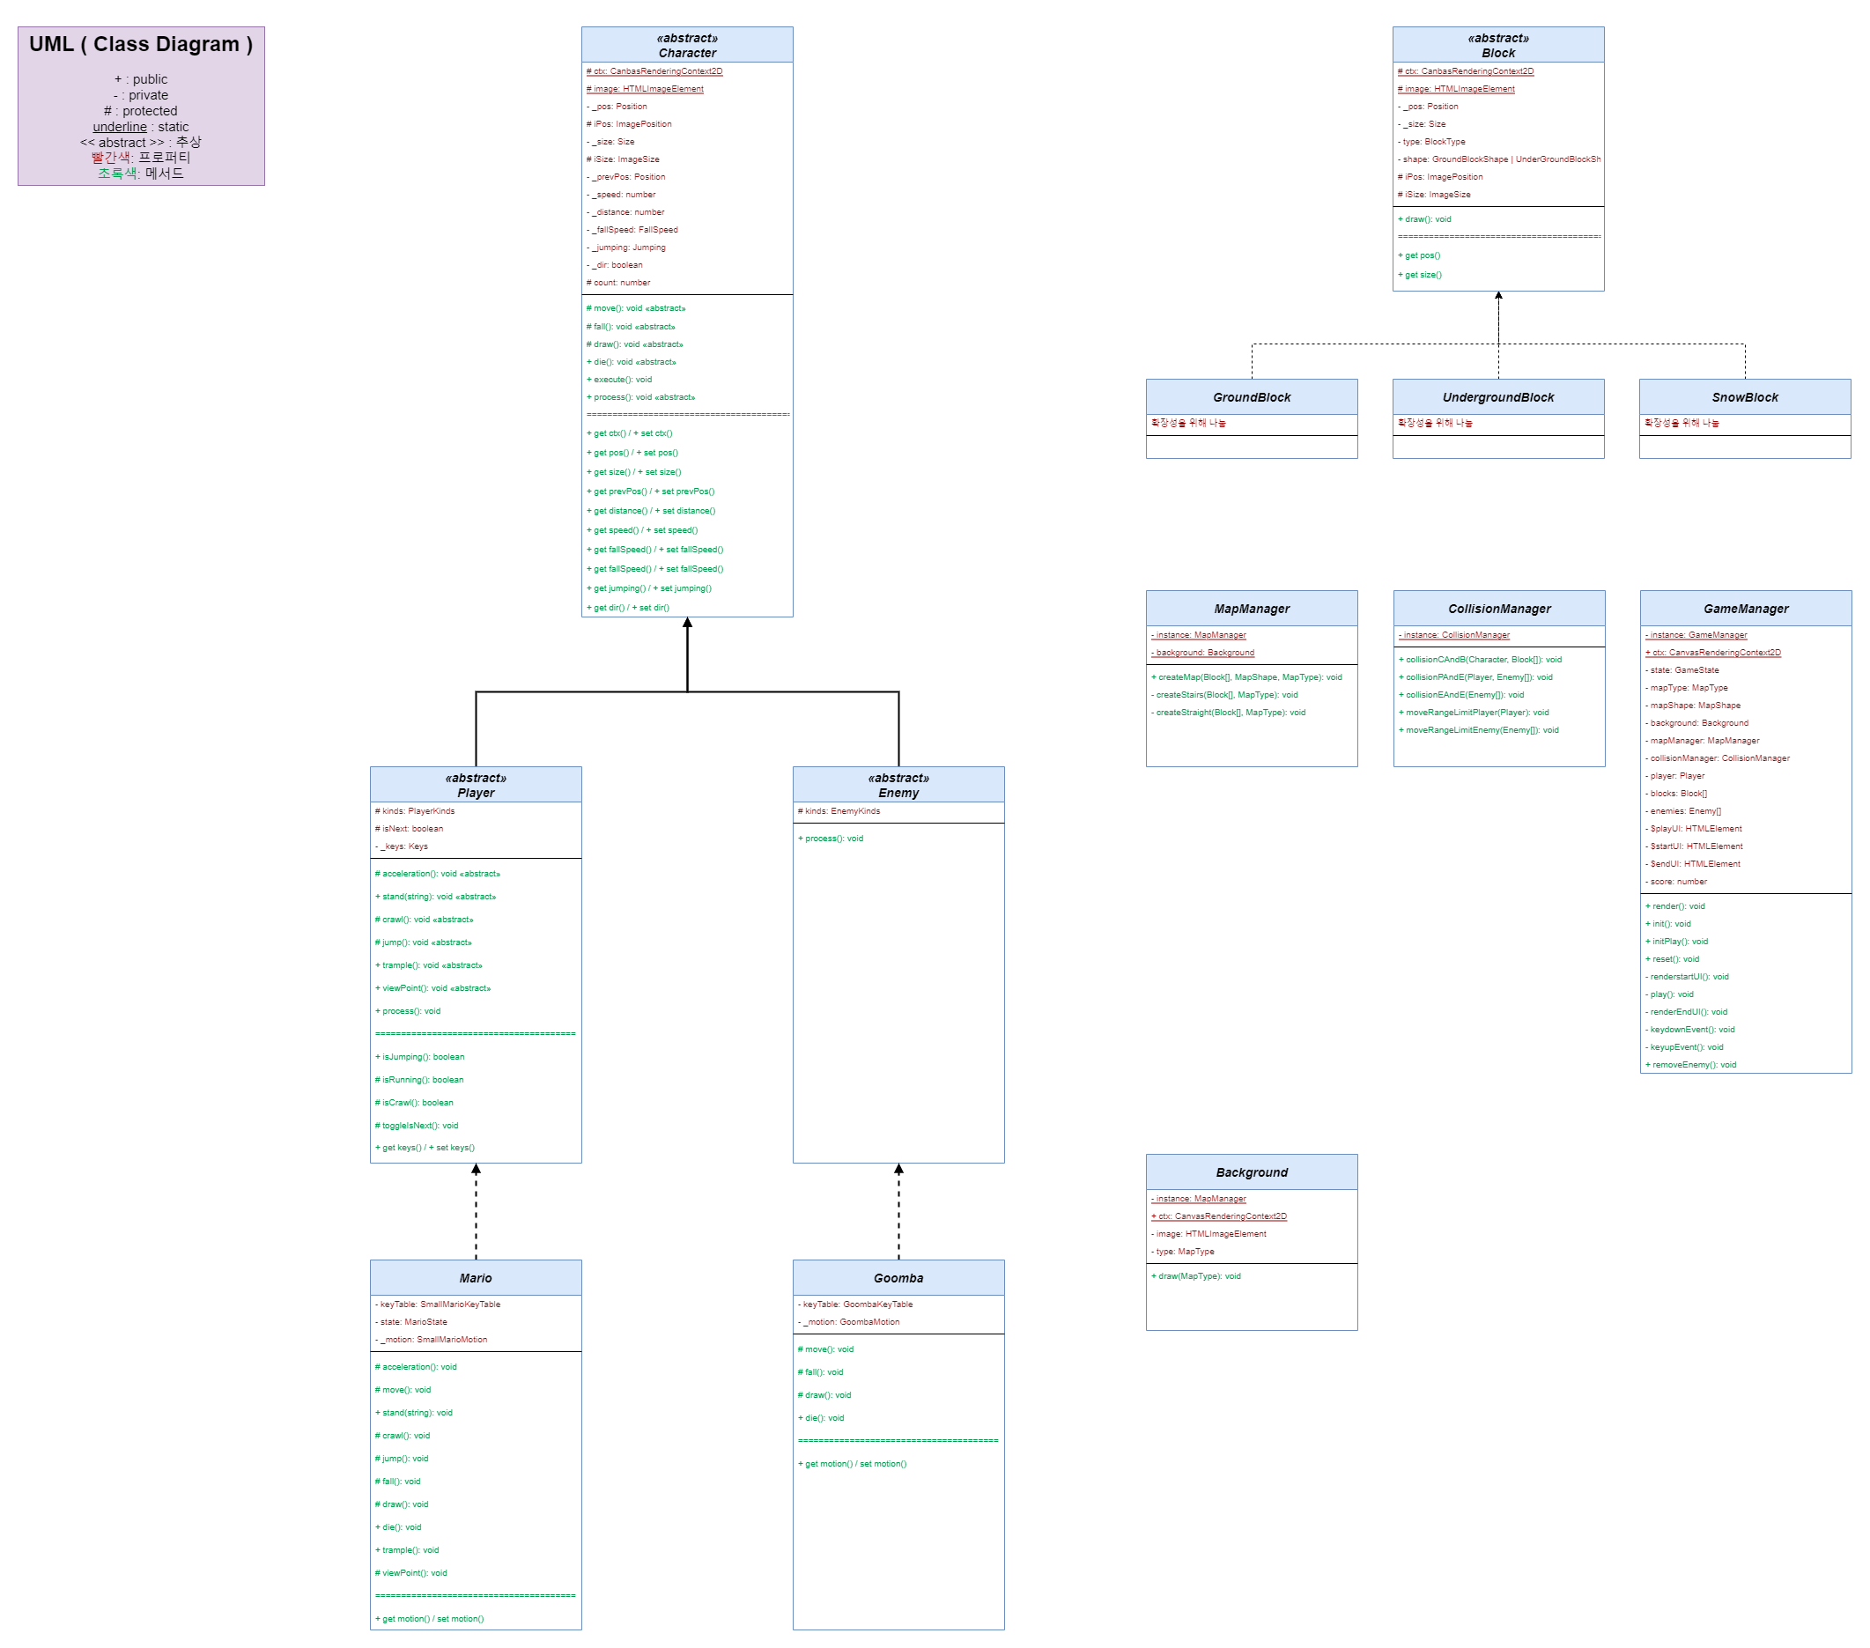1870x1648 pixels.
Task: Click the inheritance arrowhead below Character
Action: [686, 623]
